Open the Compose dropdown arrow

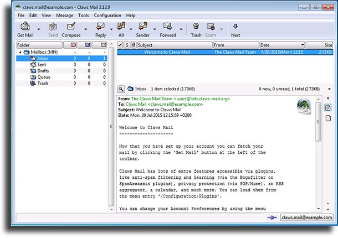tap(85, 29)
